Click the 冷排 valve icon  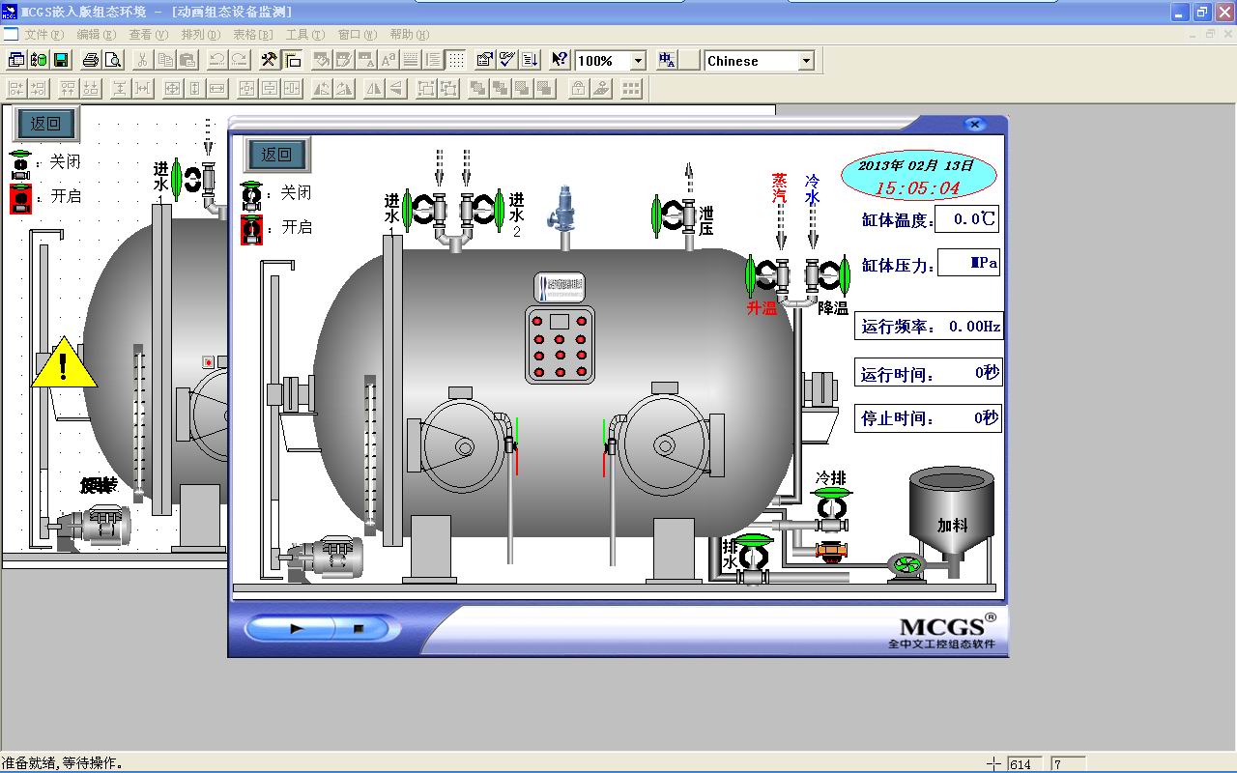830,508
